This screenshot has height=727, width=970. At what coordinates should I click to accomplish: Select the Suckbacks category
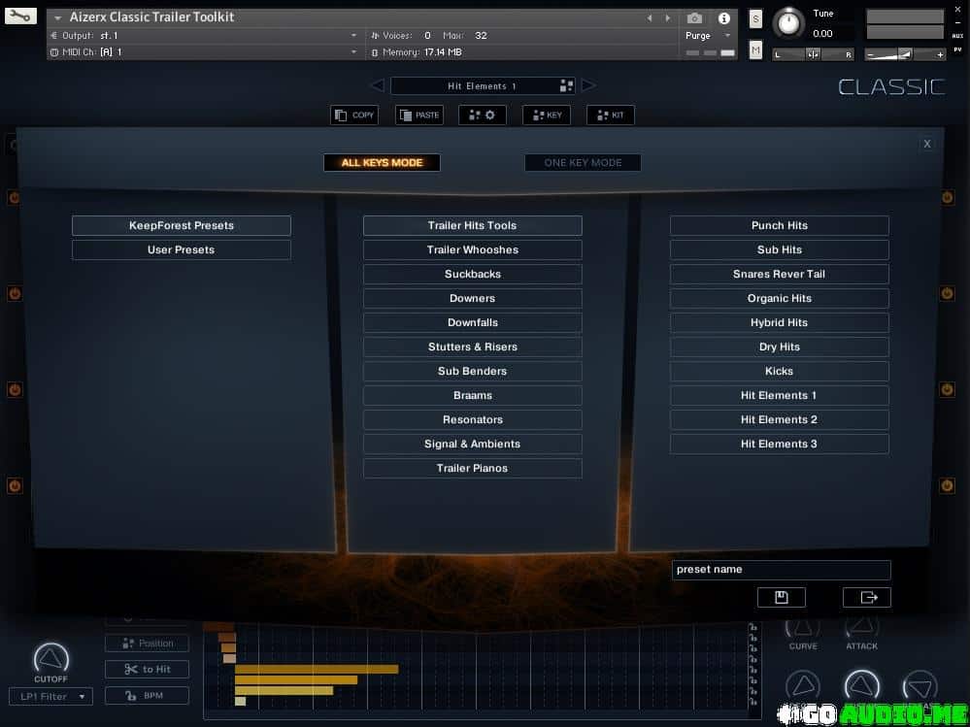coord(473,274)
